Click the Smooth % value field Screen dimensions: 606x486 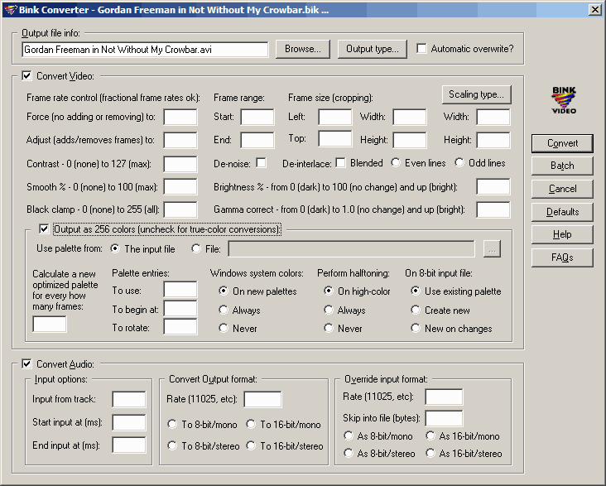(x=180, y=187)
